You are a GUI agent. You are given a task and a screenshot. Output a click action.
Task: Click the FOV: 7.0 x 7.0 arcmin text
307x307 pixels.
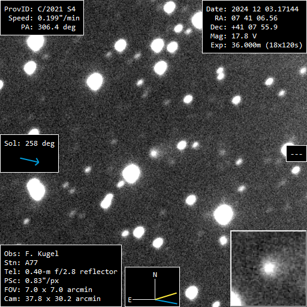coord(48,290)
